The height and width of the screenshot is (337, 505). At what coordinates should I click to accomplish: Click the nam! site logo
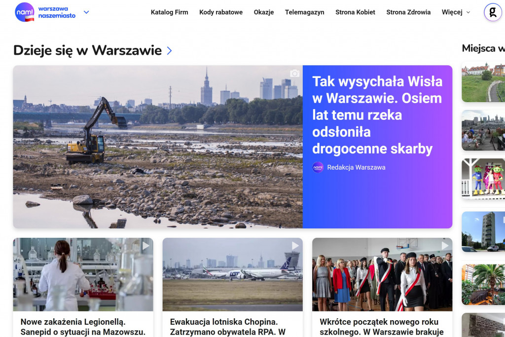pos(25,12)
